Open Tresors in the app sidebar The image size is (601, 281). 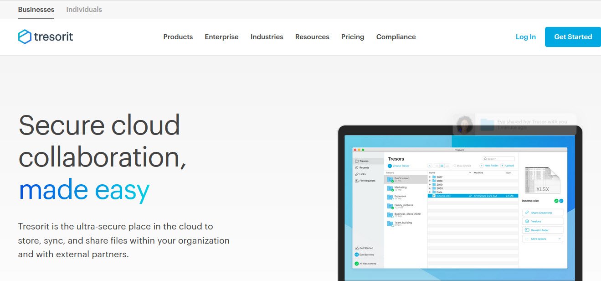[369, 161]
